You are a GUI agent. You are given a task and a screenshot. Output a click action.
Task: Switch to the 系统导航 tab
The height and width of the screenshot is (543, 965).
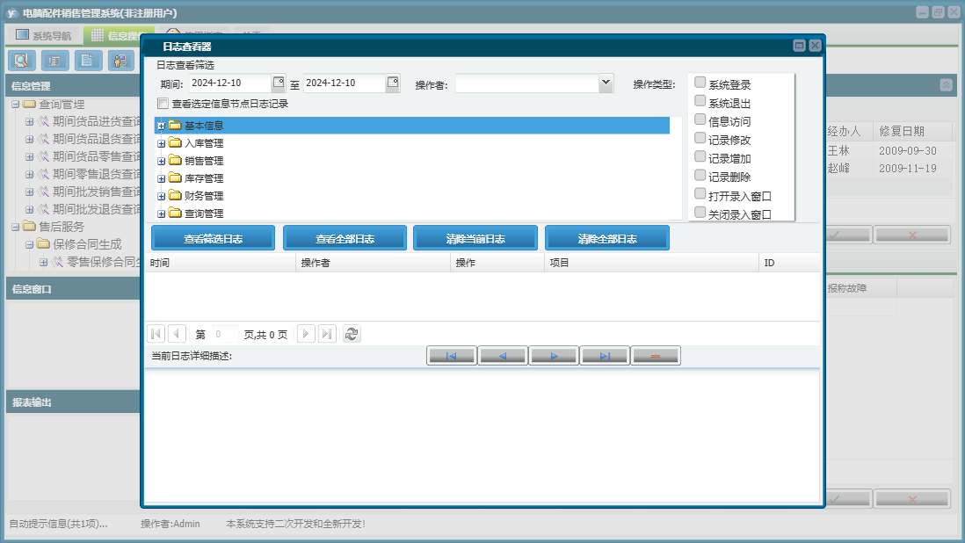[x=44, y=36]
